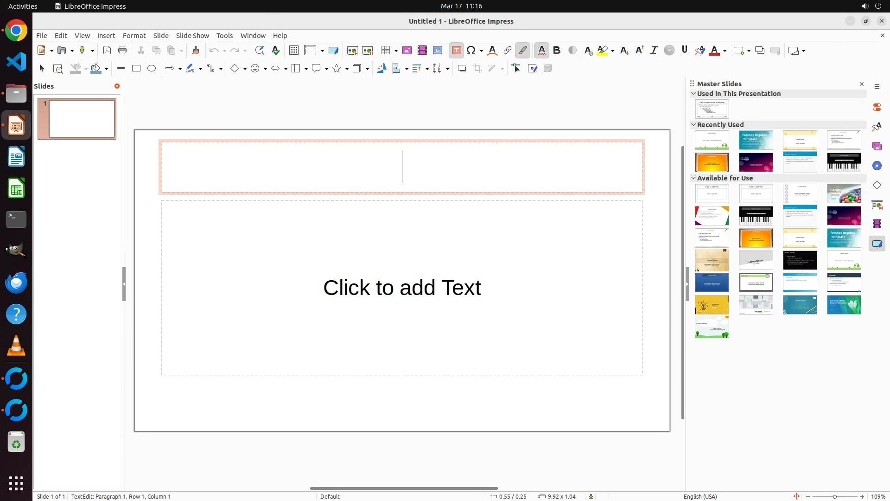Click the Insert Hyperlink chain icon
Viewport: 890px width, 501px height.
click(508, 51)
